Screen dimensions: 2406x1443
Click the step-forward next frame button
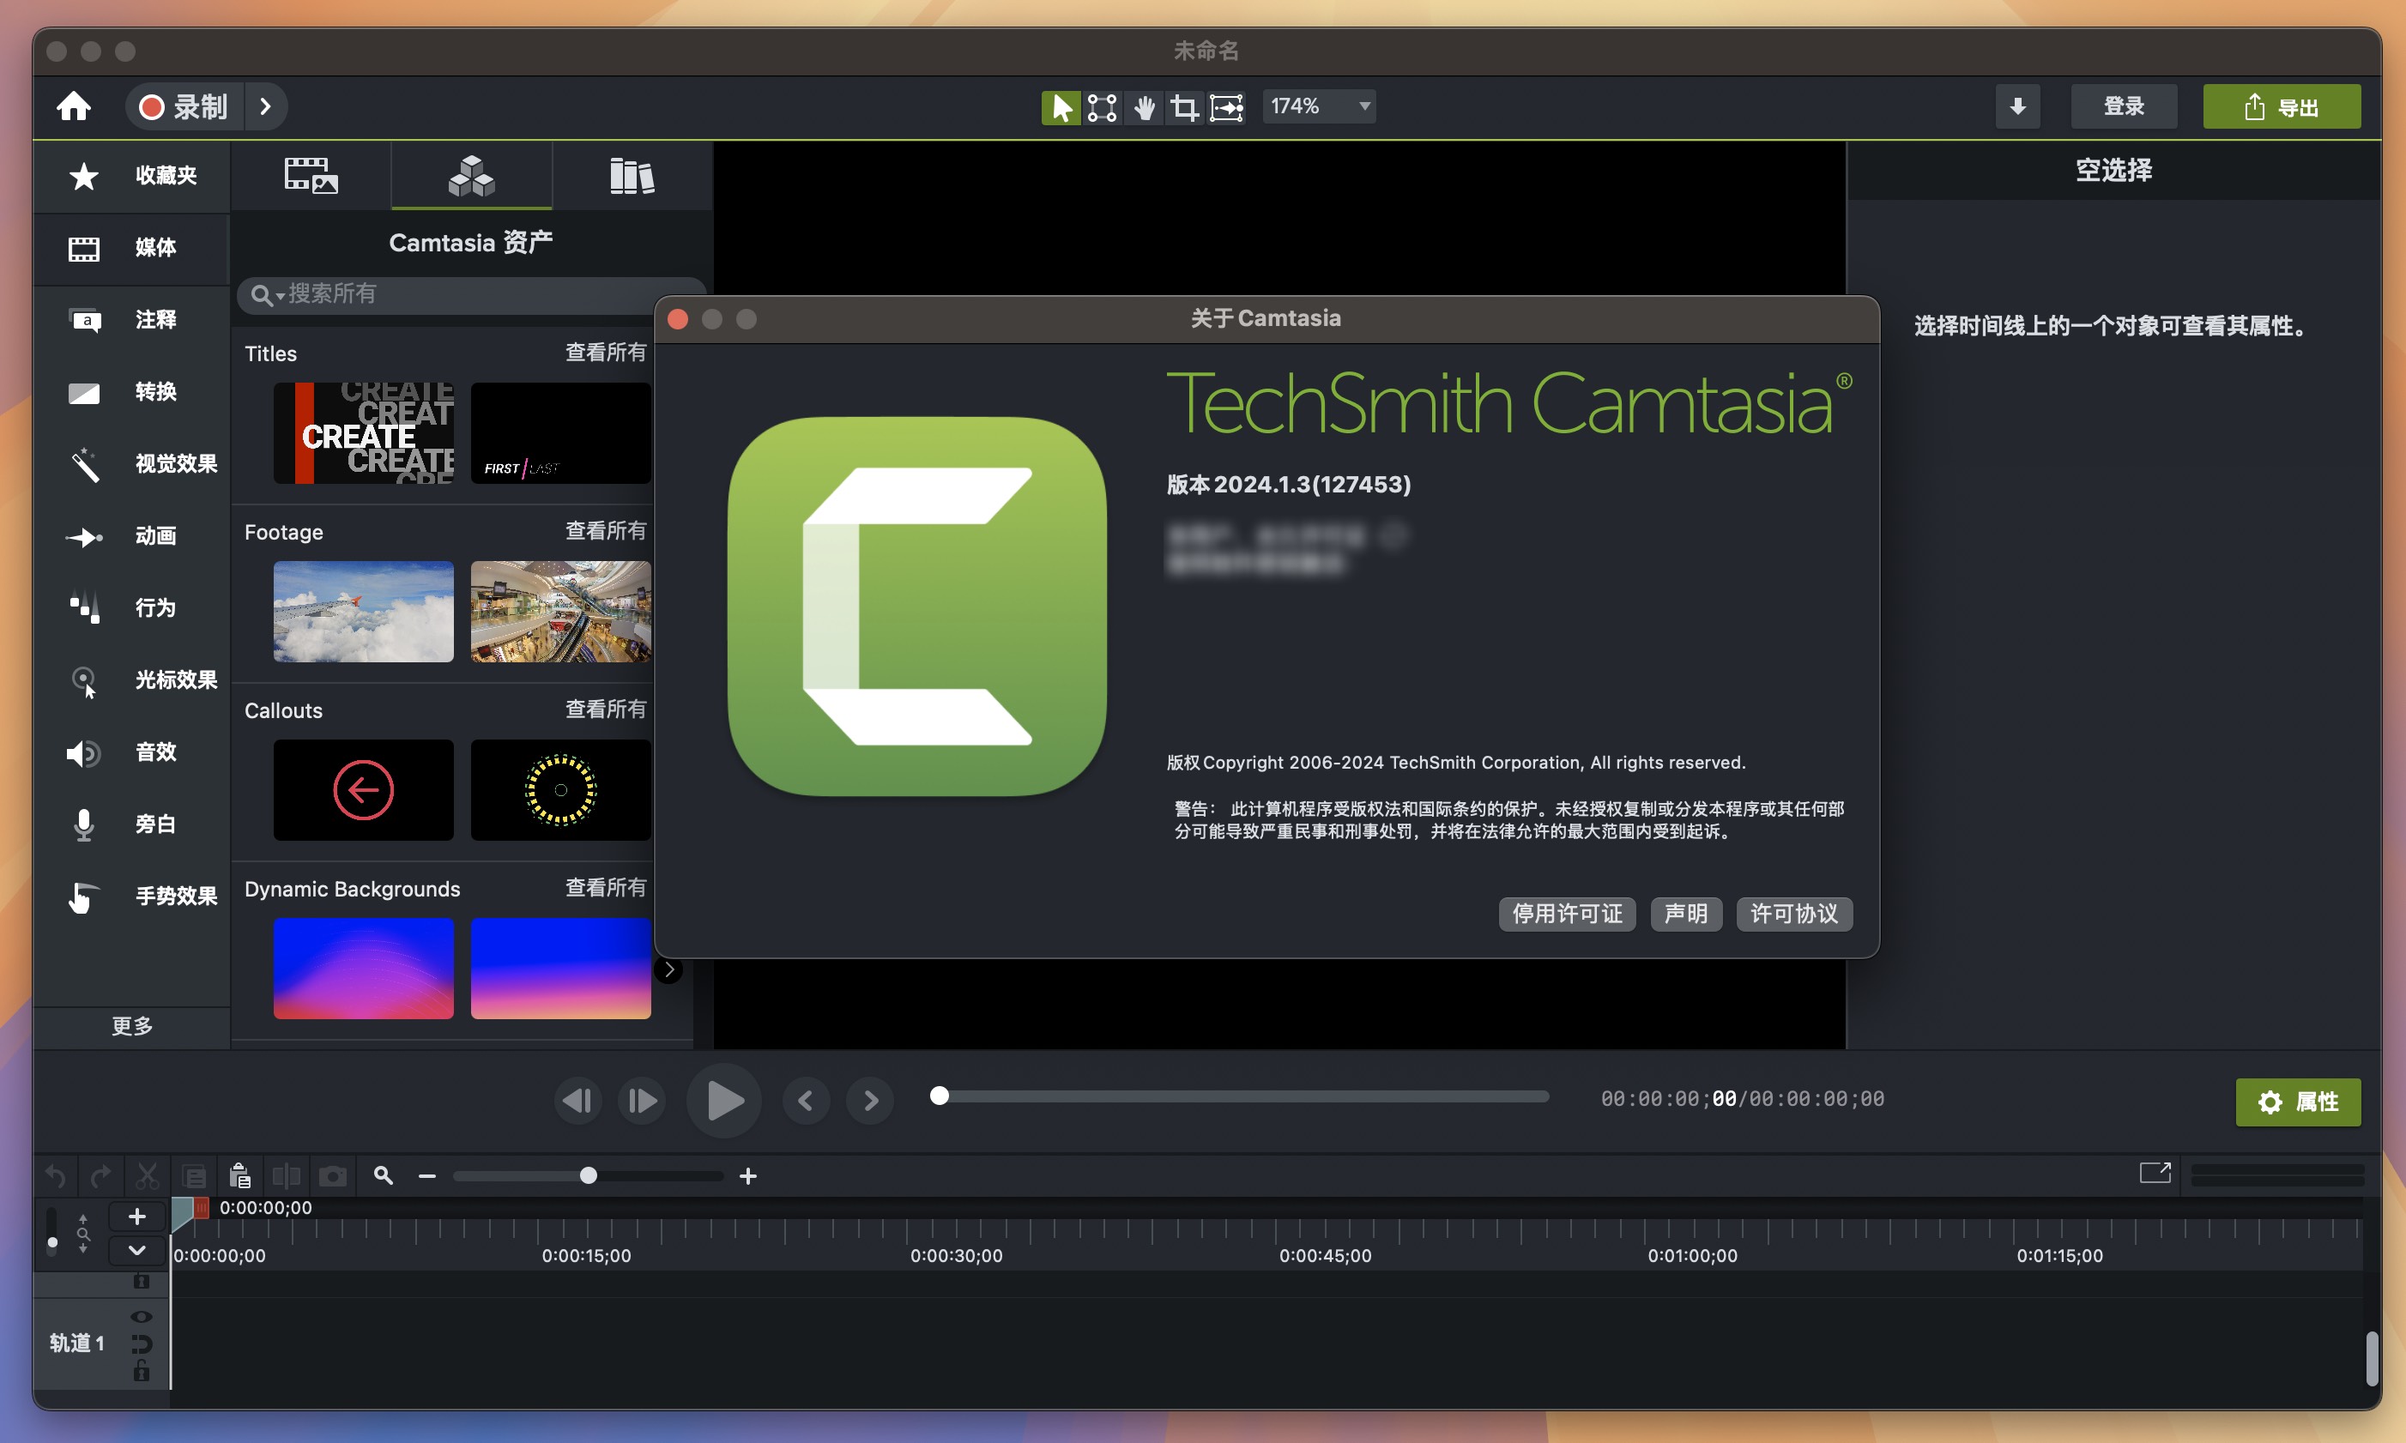(642, 1101)
